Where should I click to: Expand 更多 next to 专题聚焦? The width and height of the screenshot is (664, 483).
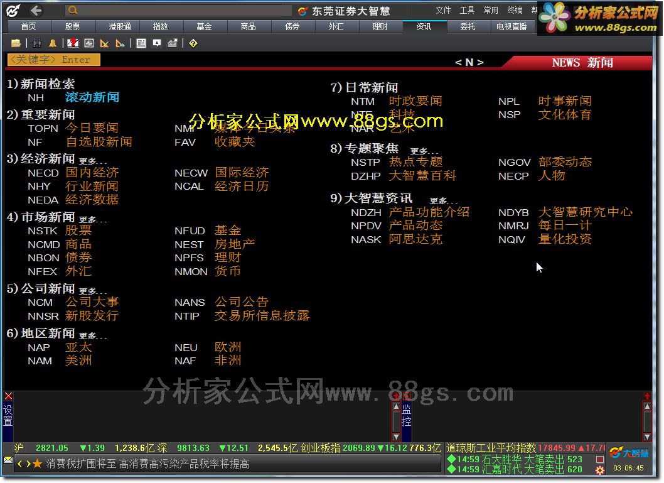tap(424, 151)
